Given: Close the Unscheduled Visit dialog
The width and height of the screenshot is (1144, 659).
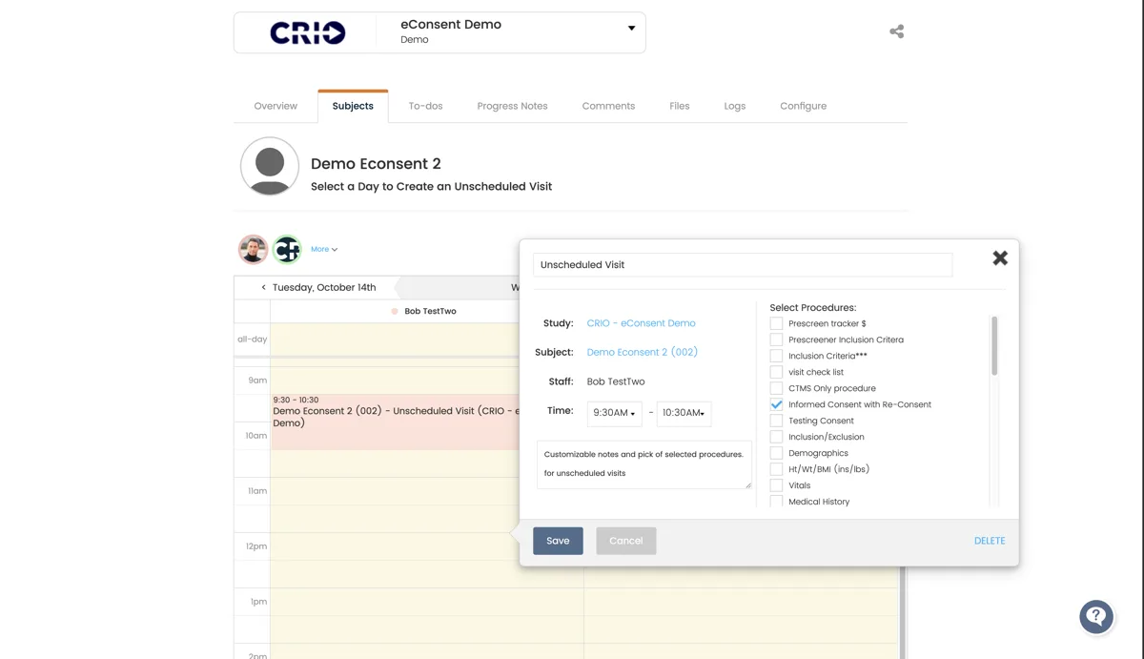Looking at the screenshot, I should [999, 257].
